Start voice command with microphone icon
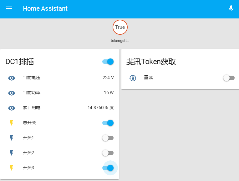The height and width of the screenshot is (181, 239). point(231,8)
